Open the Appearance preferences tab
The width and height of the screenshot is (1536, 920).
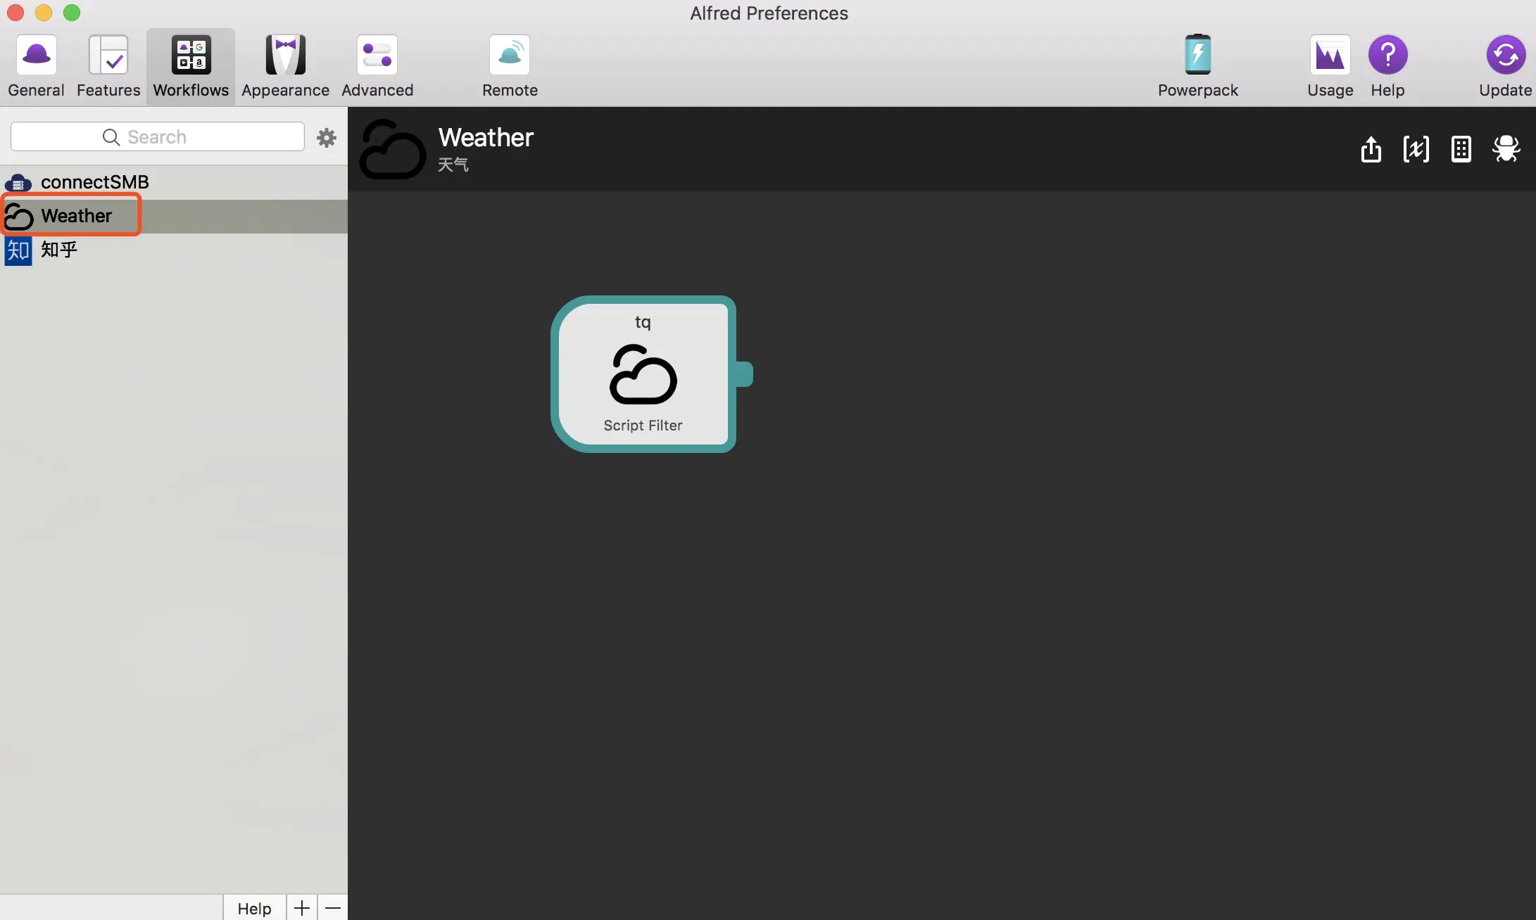[x=285, y=66]
